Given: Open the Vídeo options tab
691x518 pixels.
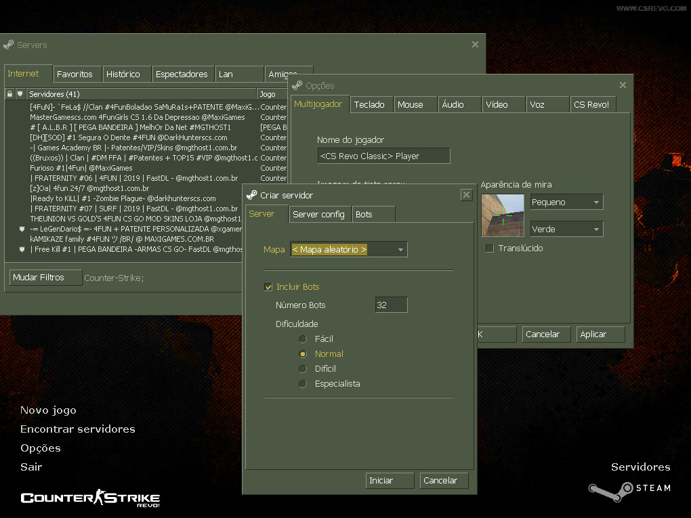Looking at the screenshot, I should tap(503, 105).
